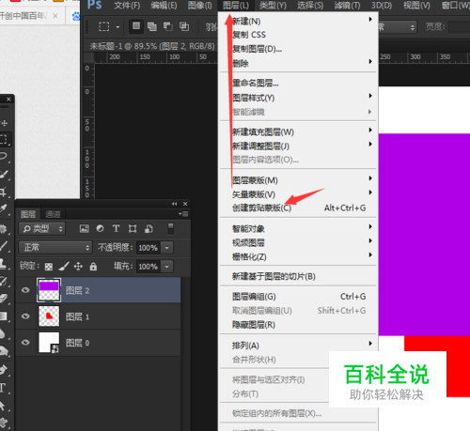Filter layers by pixel layer icon

tap(84, 229)
